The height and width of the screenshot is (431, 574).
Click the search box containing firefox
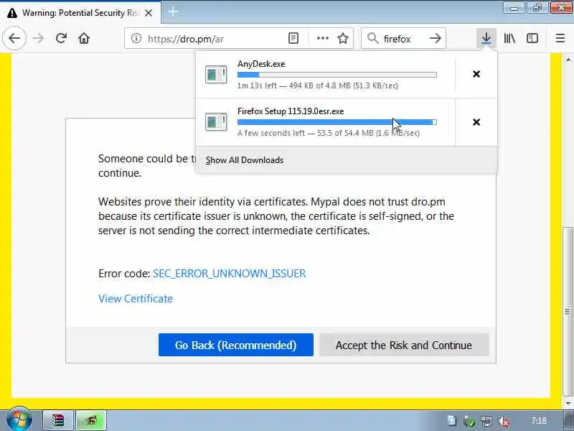[x=404, y=39]
